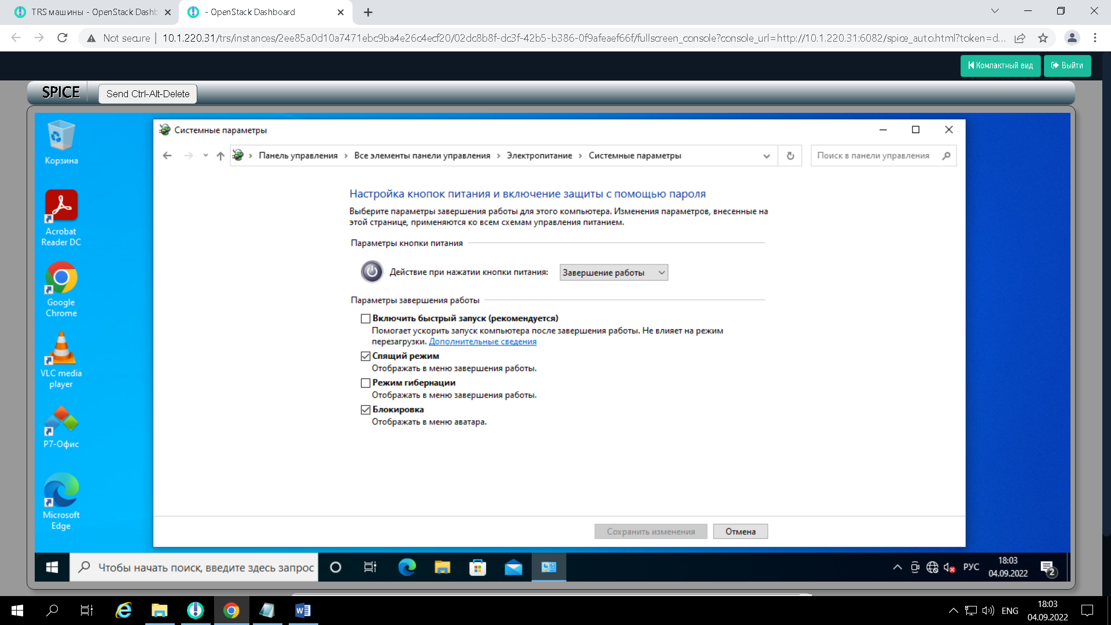
Task: Open recent locations dropdown arrow
Action: pyautogui.click(x=205, y=156)
